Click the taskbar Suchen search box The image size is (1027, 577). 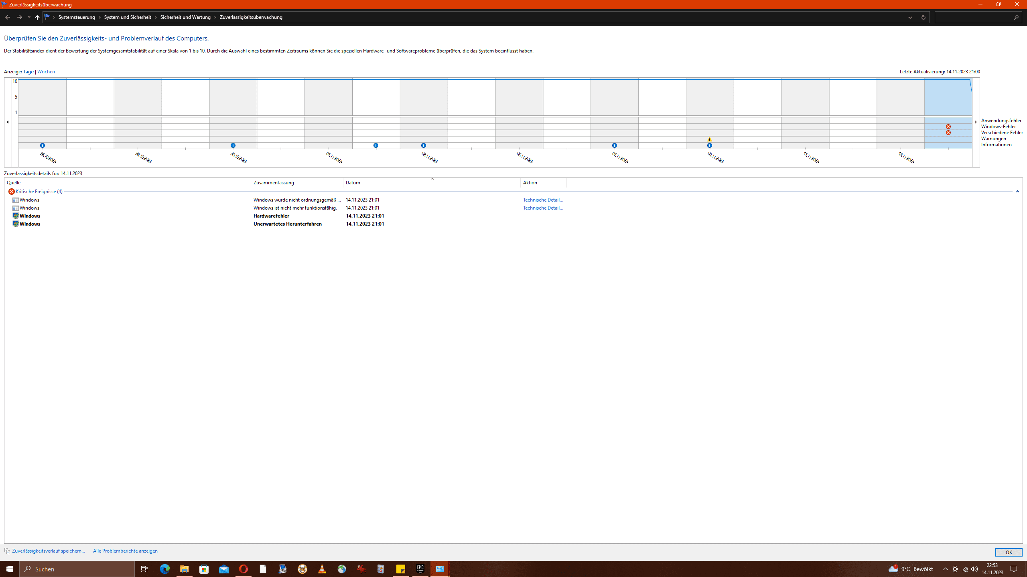pos(77,569)
